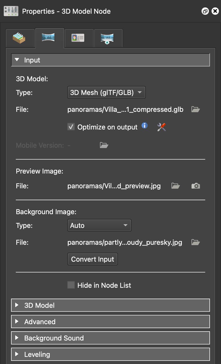Screen dimensions: 221x364
Task: Click the background image file path
Action: click(125, 243)
